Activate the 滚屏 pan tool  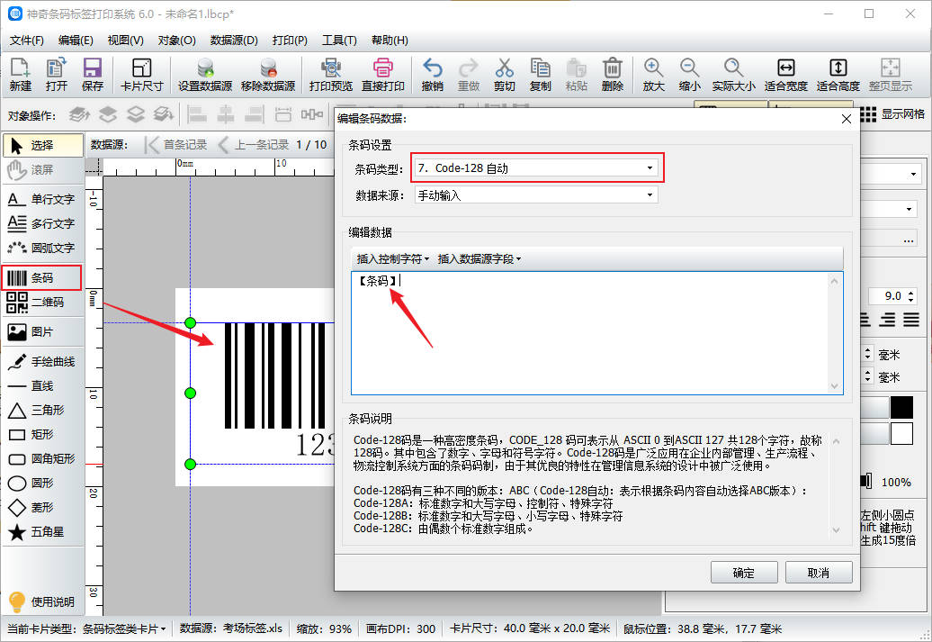[43, 169]
